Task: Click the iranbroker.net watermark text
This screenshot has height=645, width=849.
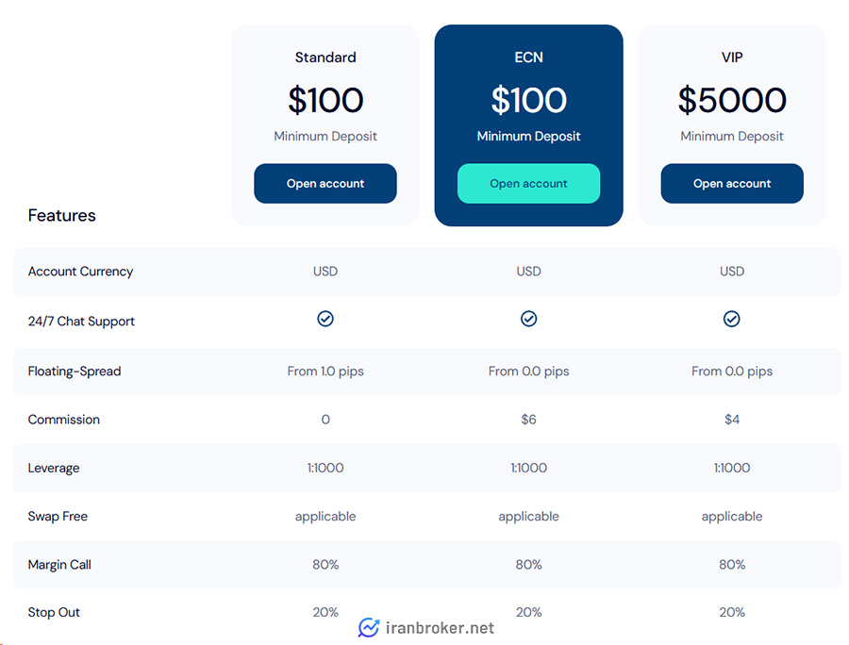Action: click(440, 628)
